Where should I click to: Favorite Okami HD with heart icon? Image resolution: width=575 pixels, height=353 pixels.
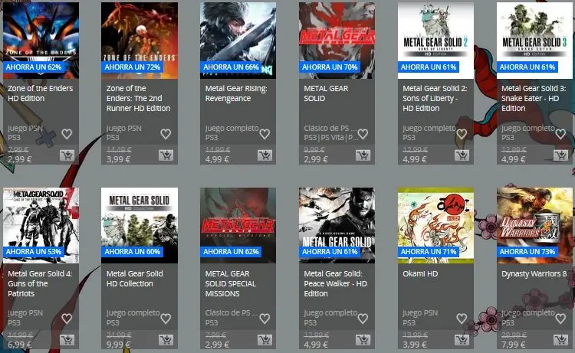pos(462,319)
